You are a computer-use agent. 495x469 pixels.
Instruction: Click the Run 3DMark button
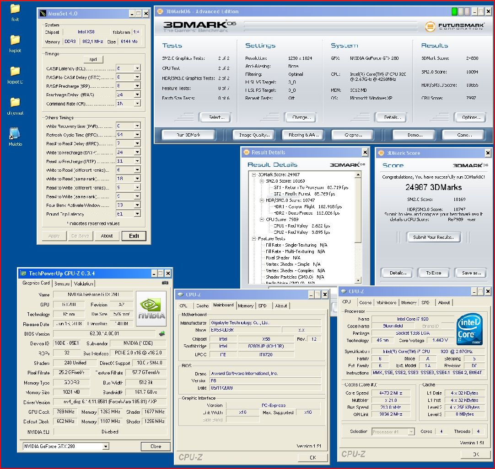[x=188, y=135]
